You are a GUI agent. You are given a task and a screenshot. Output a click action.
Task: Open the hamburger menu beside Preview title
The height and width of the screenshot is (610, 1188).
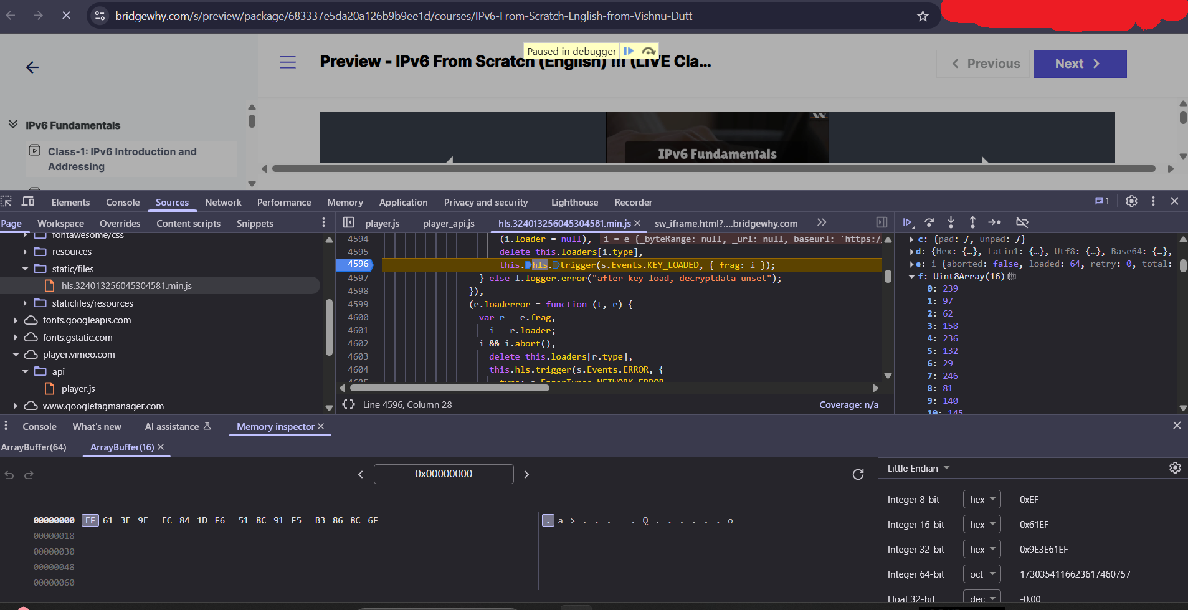288,62
